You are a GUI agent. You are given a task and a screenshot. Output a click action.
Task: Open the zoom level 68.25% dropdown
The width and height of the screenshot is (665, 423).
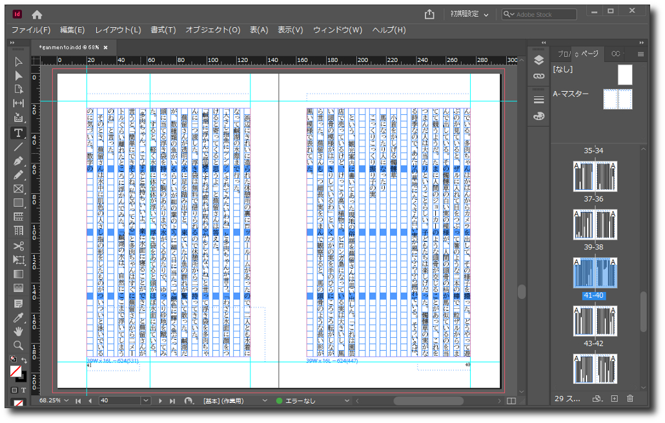point(65,401)
